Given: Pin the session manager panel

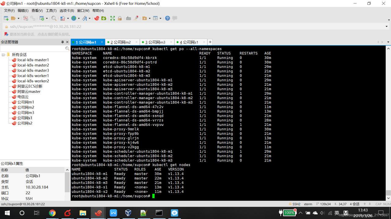Looking at the screenshot, I should (x=63, y=42).
